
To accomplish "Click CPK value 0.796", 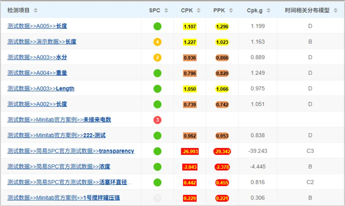I will [x=190, y=73].
